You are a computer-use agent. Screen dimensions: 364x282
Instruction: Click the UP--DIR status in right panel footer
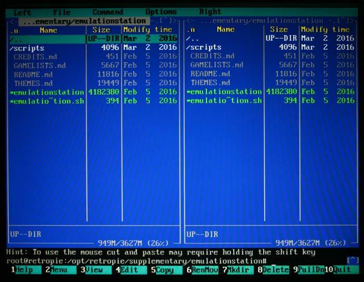point(202,234)
